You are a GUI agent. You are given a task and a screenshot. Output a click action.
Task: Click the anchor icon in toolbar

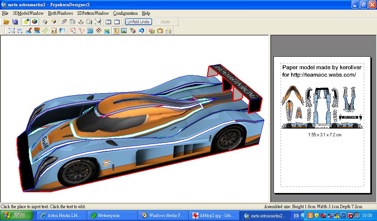81,22
